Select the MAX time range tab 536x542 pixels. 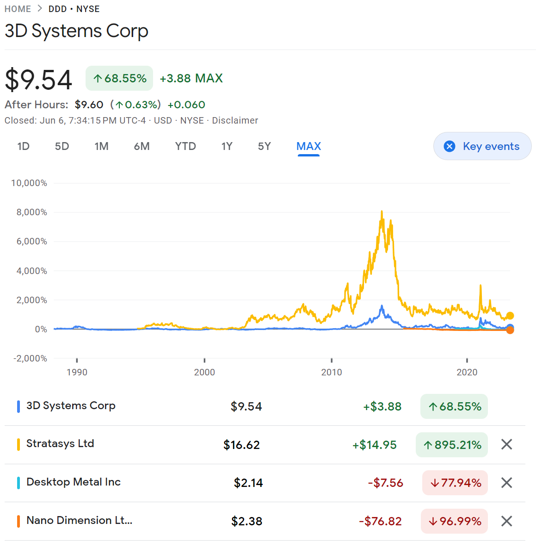tap(308, 146)
